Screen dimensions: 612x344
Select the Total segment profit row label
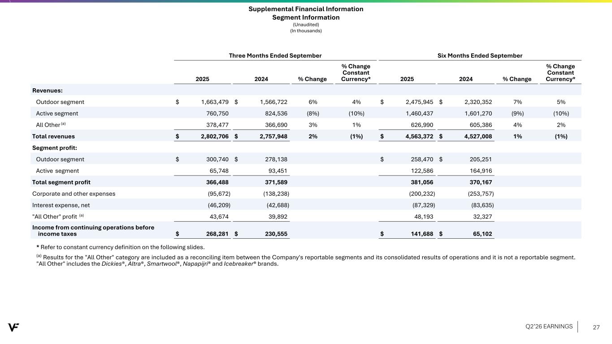pyautogui.click(x=61, y=182)
